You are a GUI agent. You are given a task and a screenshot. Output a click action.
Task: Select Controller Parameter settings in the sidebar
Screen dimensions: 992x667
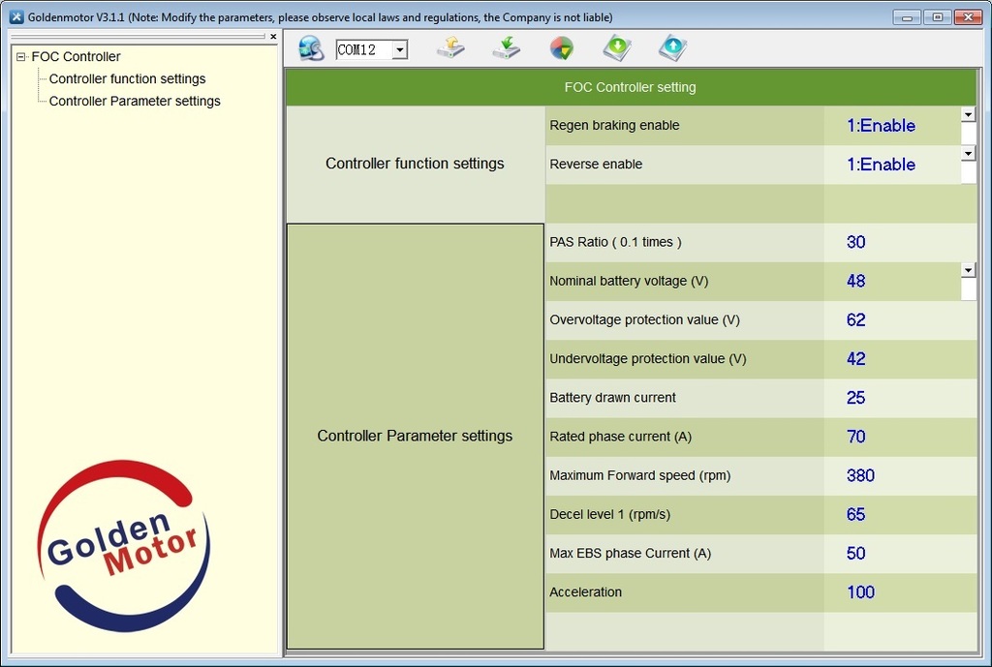(x=134, y=101)
